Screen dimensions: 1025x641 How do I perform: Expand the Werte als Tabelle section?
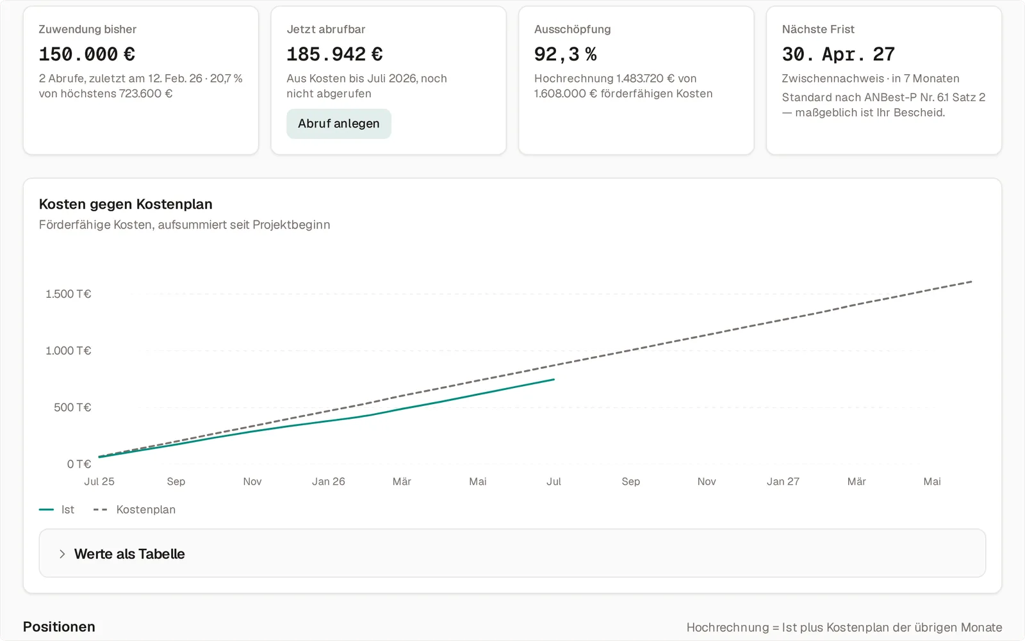coord(512,553)
